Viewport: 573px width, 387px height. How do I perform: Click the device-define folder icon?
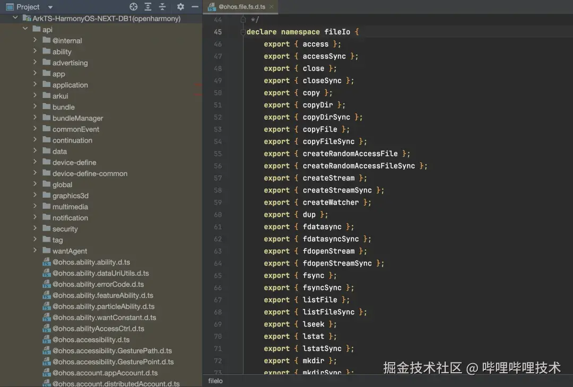[46, 161]
